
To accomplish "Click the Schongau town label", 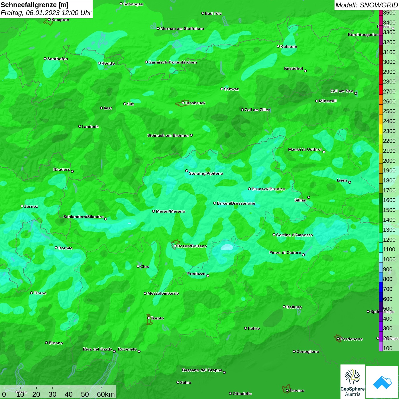I will pos(133,4).
